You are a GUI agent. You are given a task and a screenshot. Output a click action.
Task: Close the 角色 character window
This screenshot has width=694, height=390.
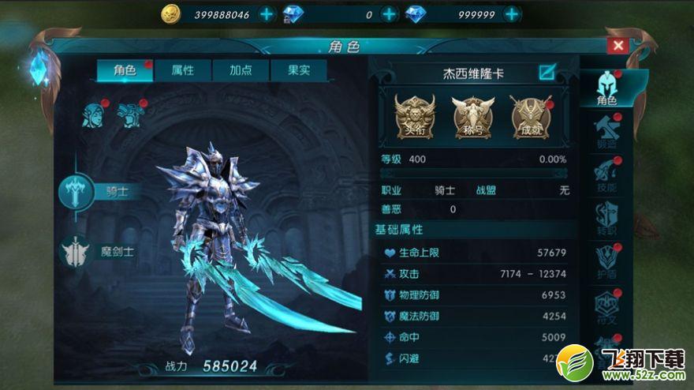coord(618,45)
